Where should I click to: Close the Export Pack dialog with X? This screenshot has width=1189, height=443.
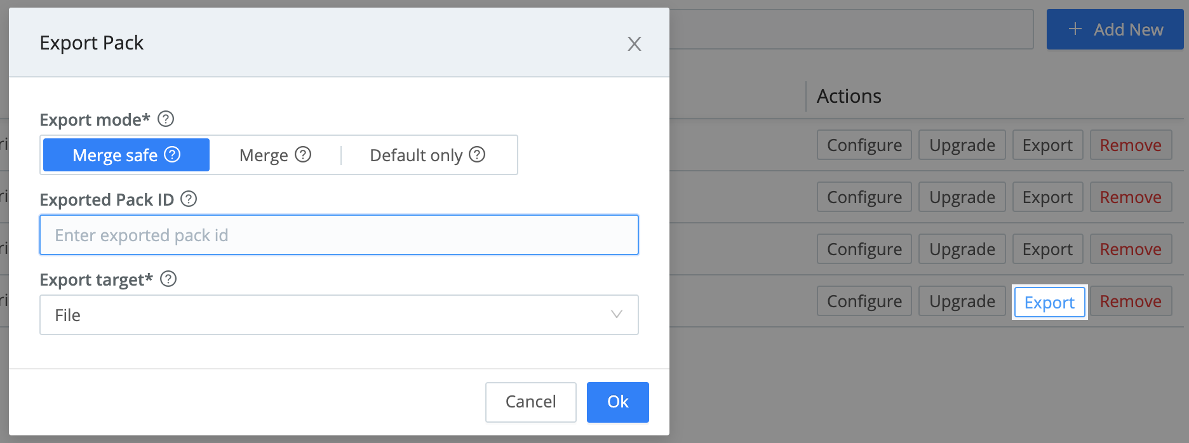tap(634, 44)
